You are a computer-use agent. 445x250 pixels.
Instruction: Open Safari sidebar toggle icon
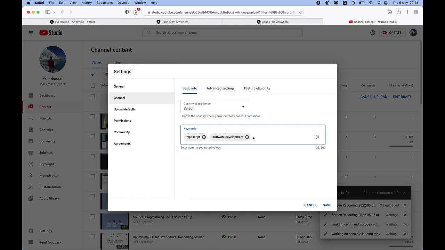48,12
